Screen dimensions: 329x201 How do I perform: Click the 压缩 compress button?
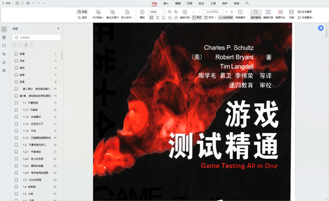click(x=291, y=14)
